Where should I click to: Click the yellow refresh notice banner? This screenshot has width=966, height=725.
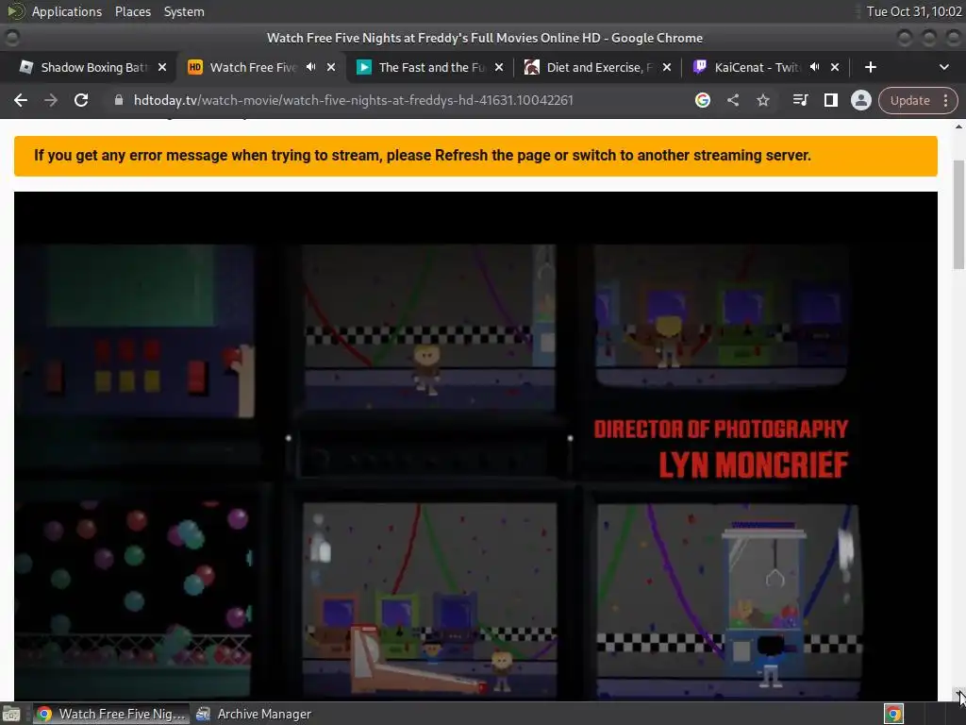coord(475,156)
